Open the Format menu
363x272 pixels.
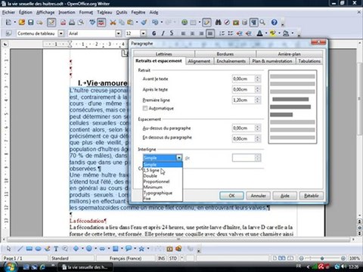pos(85,12)
